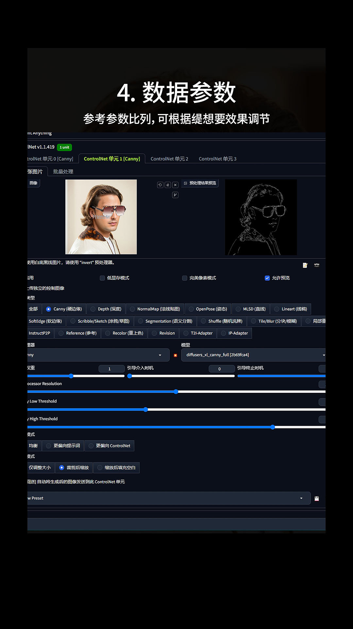Screen dimensions: 353x629
Task: Undo the last stroke on the image canvas
Action: (x=160, y=185)
